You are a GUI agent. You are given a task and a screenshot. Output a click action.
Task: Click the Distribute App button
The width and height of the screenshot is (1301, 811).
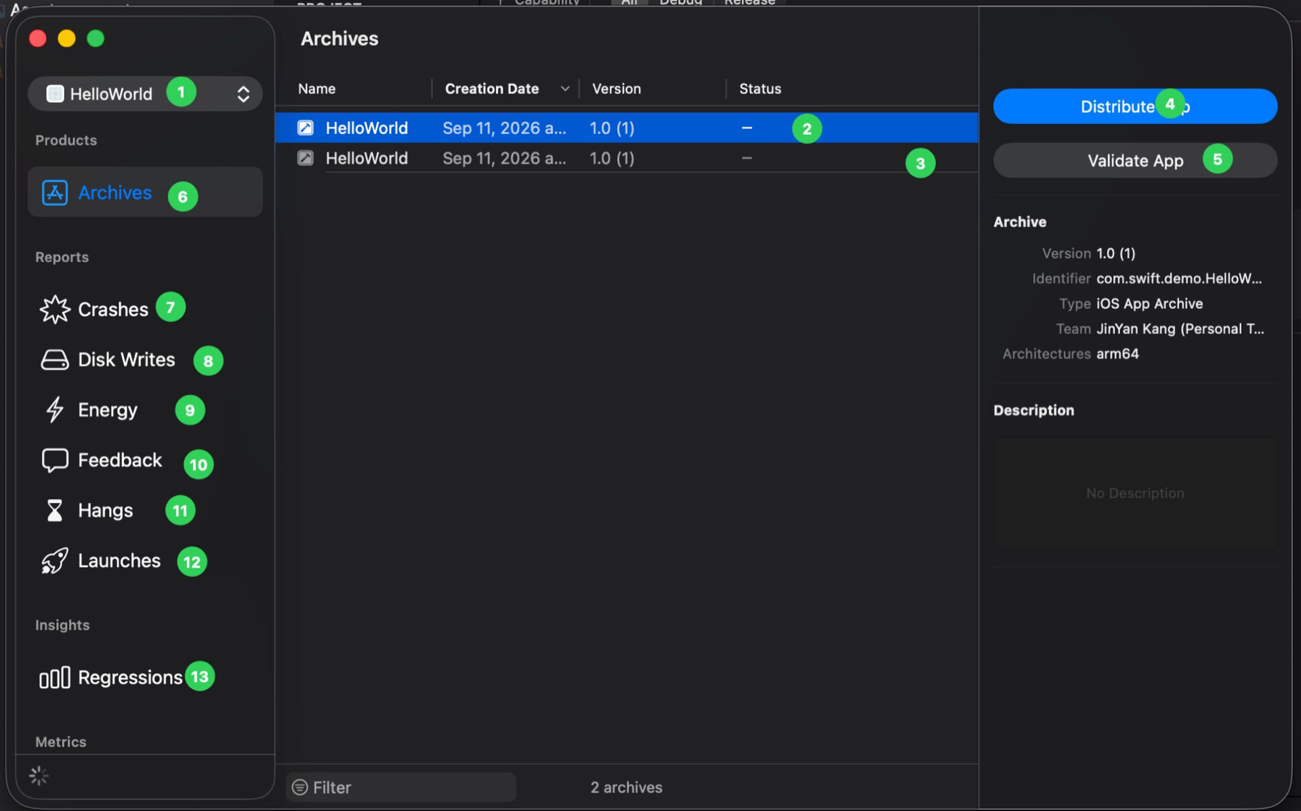[1135, 106]
